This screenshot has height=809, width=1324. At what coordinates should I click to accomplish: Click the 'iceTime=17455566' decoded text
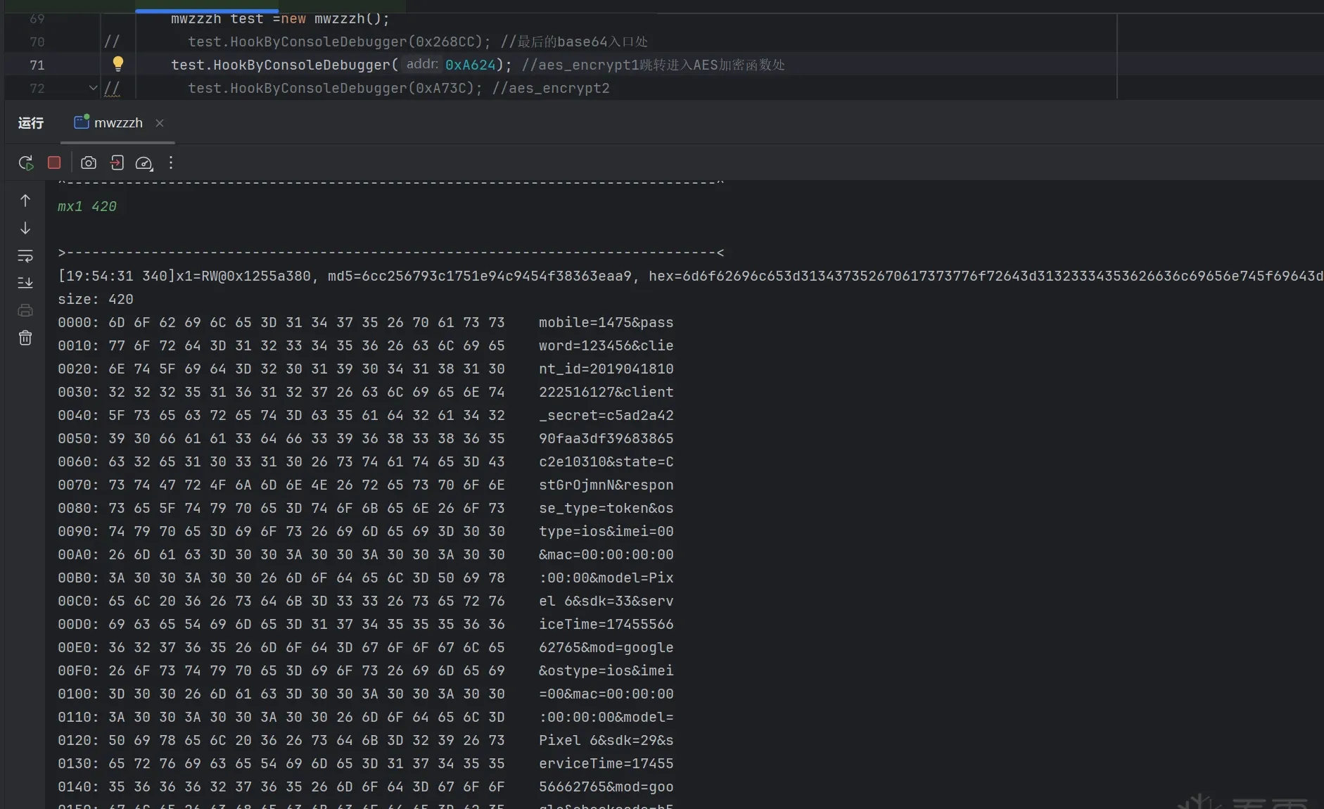click(x=606, y=624)
